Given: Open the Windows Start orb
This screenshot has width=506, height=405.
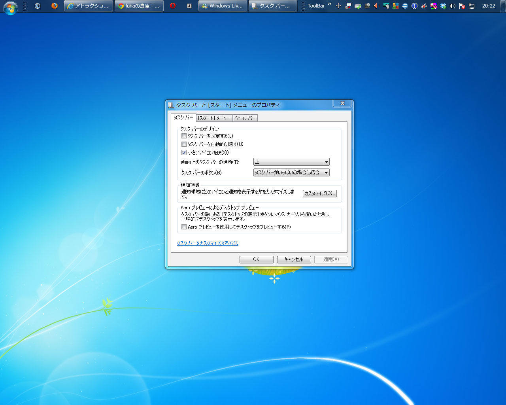Looking at the screenshot, I should point(10,7).
